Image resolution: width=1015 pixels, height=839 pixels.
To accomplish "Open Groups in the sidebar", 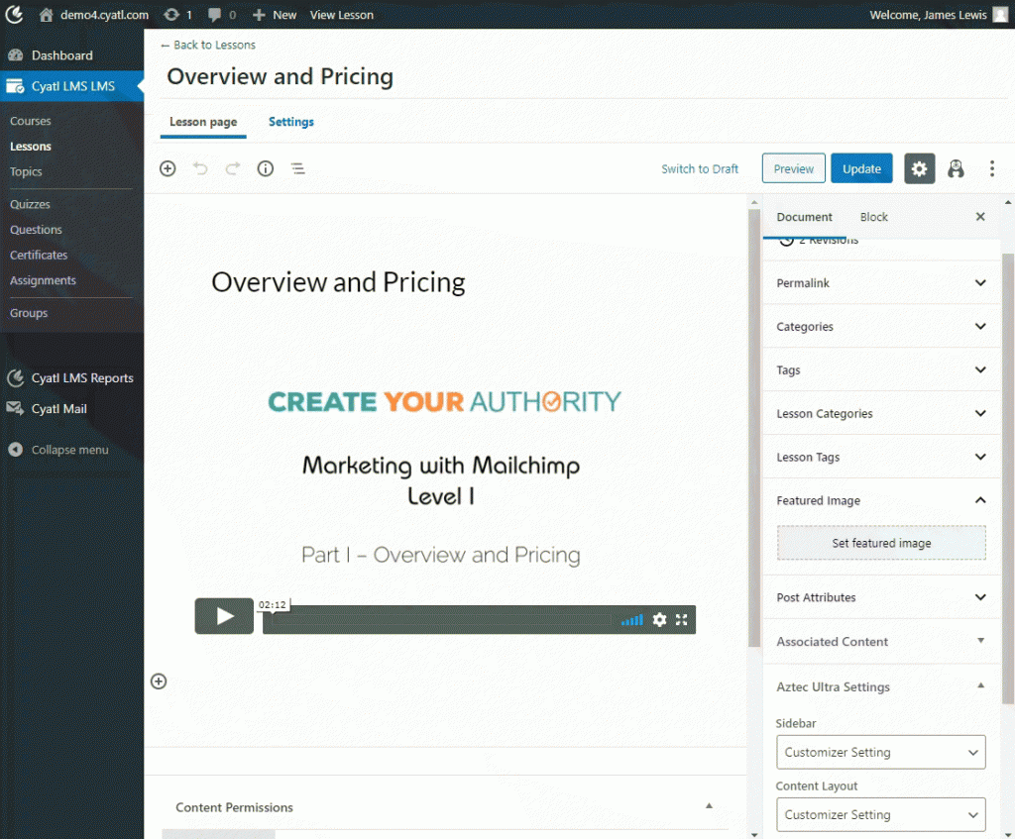I will coord(29,312).
